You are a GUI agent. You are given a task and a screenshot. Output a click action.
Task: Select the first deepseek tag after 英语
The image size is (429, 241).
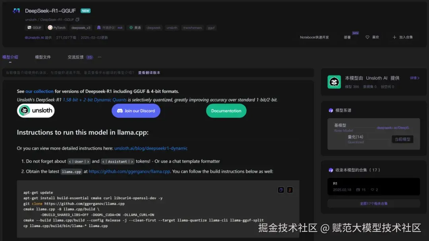[x=153, y=28]
